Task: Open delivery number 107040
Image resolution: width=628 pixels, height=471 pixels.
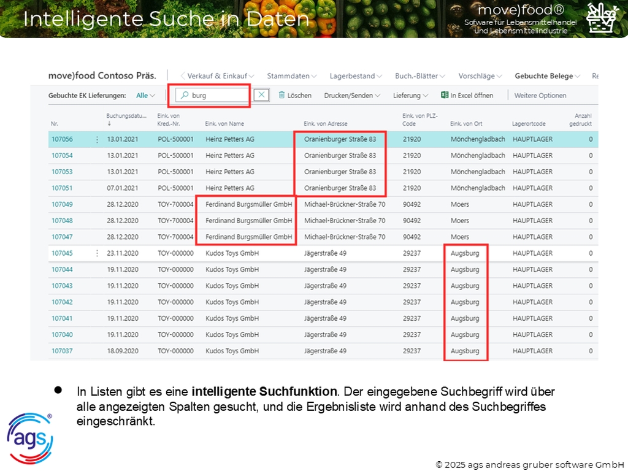Action: (x=62, y=334)
